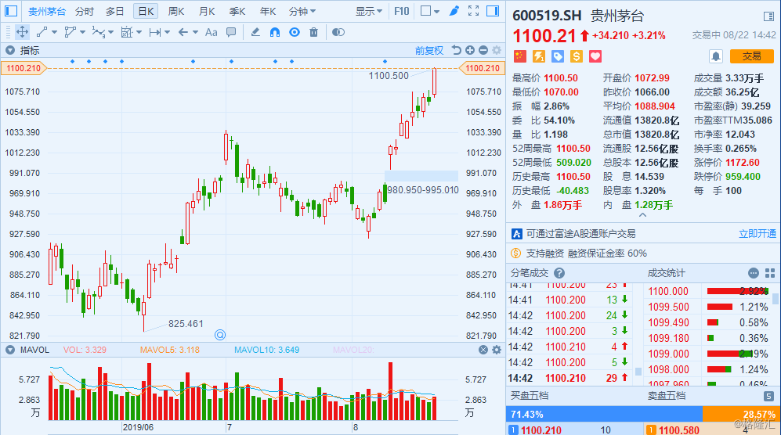Click the grid view icon near 成交统计
This screenshot has height=435, width=781.
pos(770,273)
